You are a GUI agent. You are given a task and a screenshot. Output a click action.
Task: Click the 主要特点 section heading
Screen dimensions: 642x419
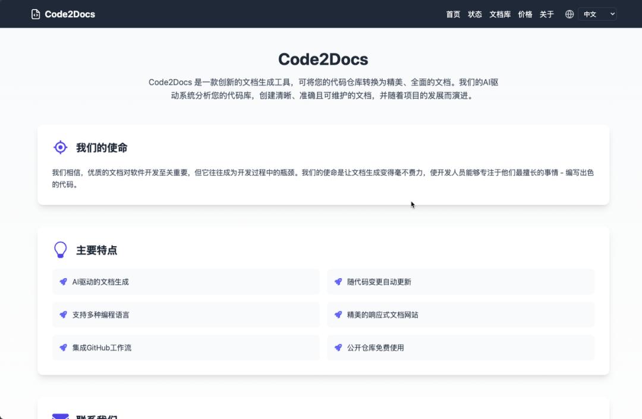click(97, 250)
